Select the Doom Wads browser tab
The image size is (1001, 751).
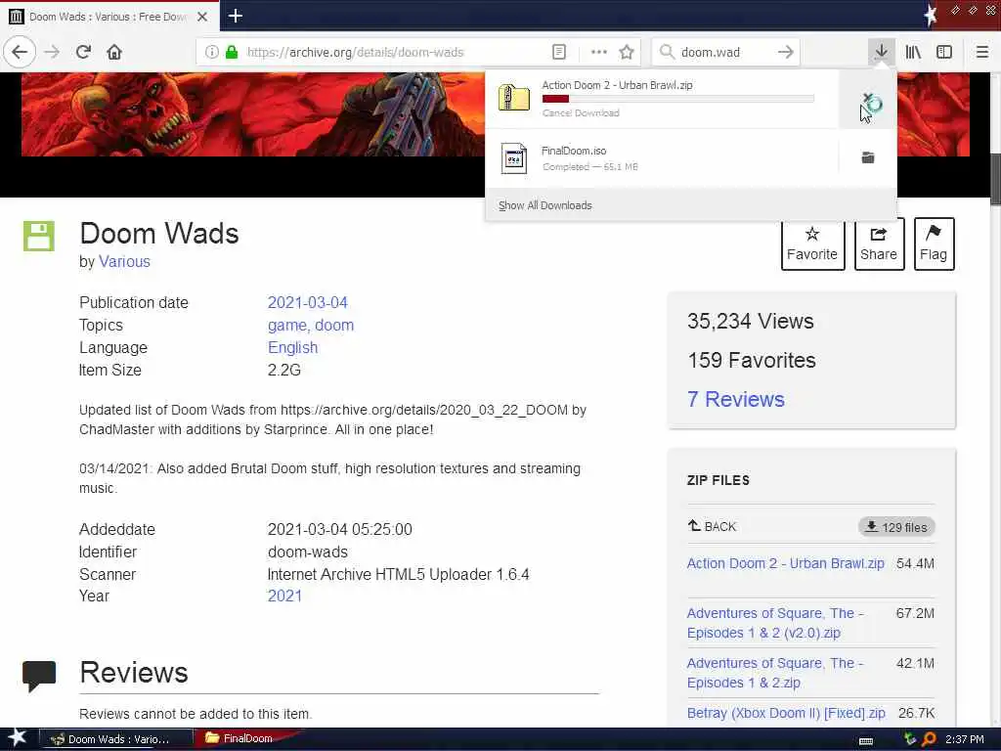pyautogui.click(x=109, y=17)
